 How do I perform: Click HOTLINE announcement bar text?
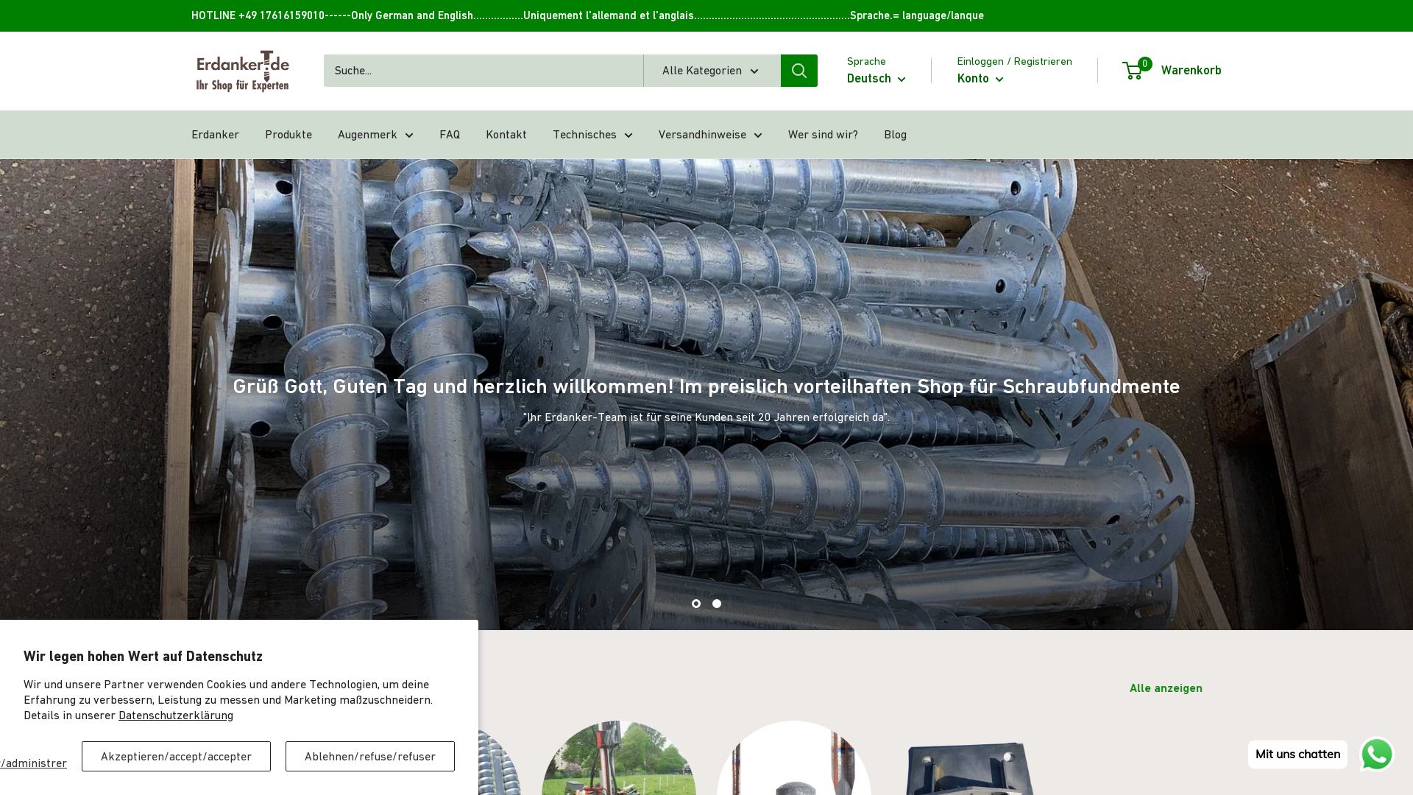(587, 15)
